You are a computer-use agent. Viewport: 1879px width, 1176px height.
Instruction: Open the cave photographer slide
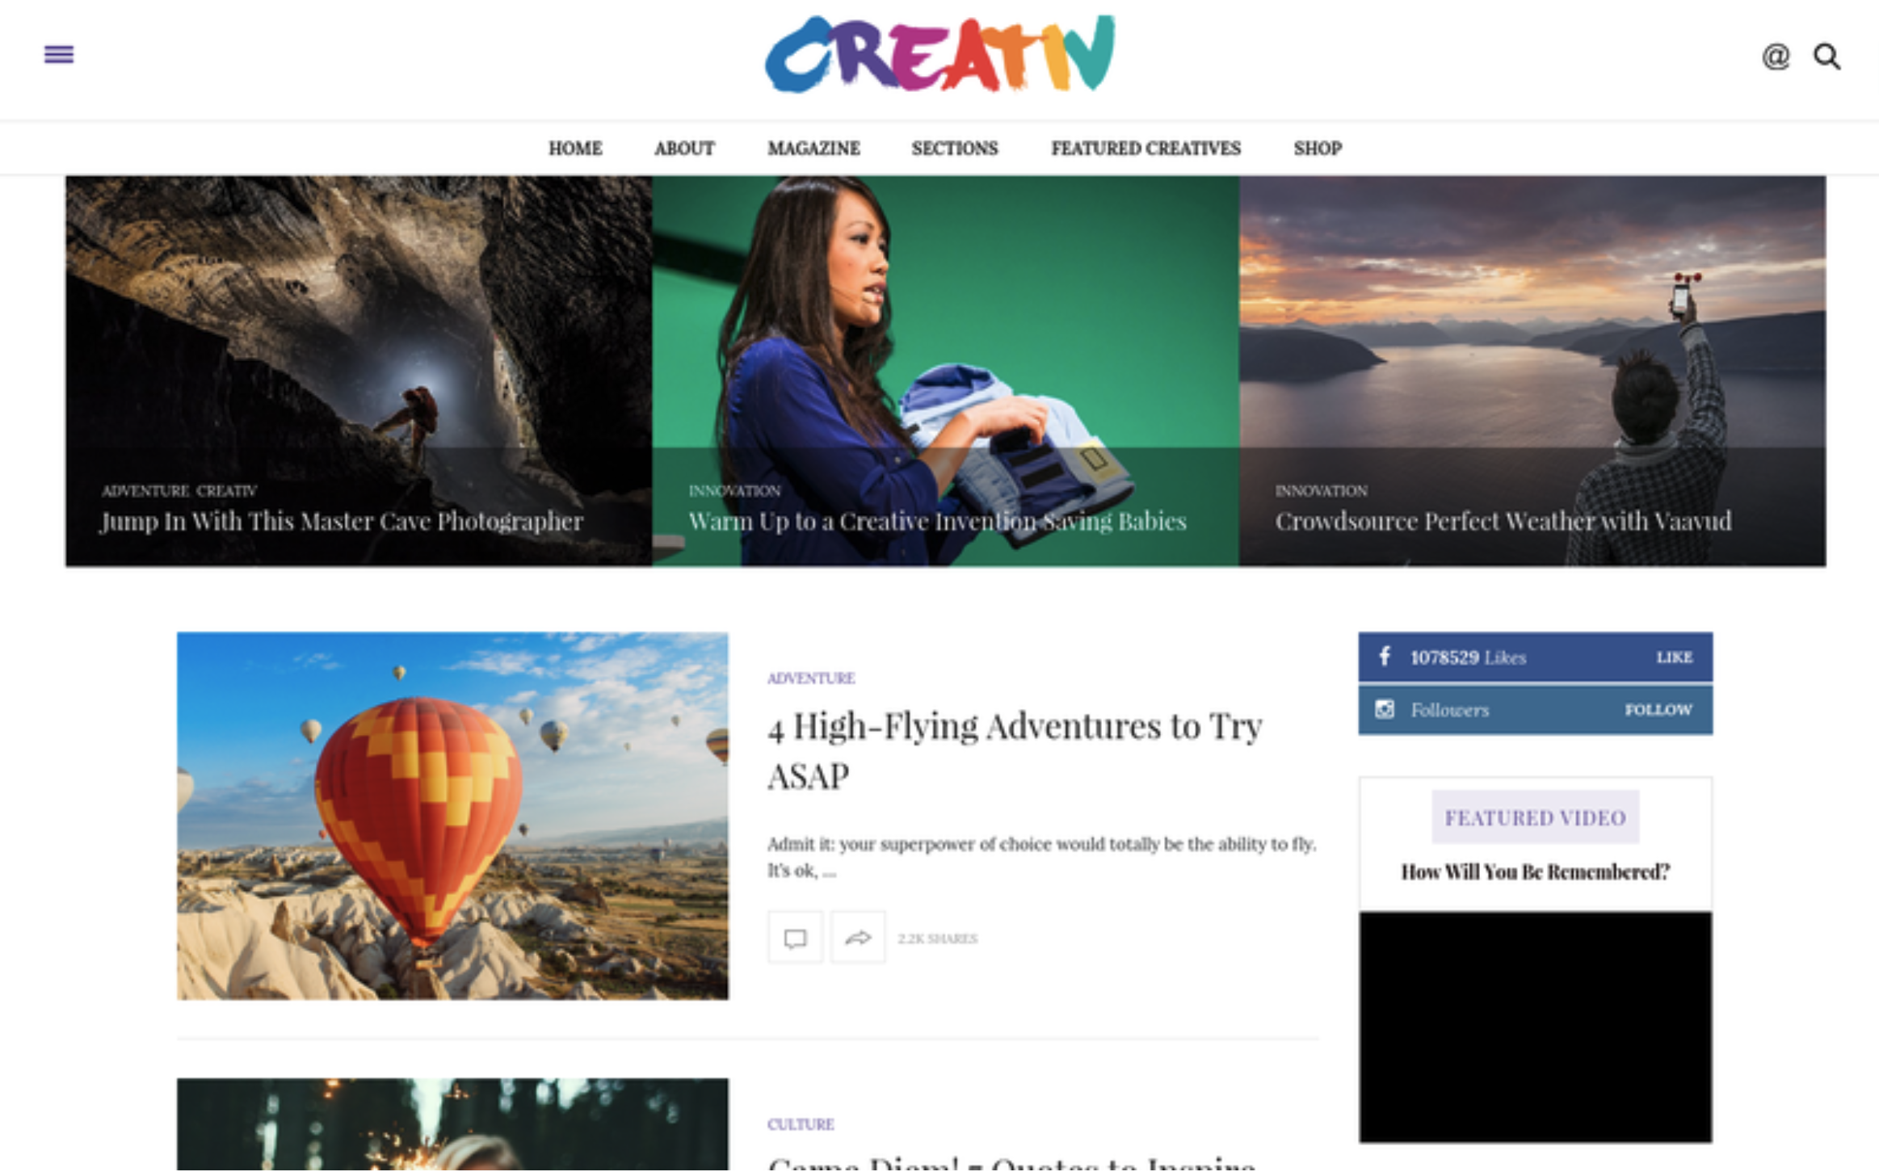tap(359, 371)
